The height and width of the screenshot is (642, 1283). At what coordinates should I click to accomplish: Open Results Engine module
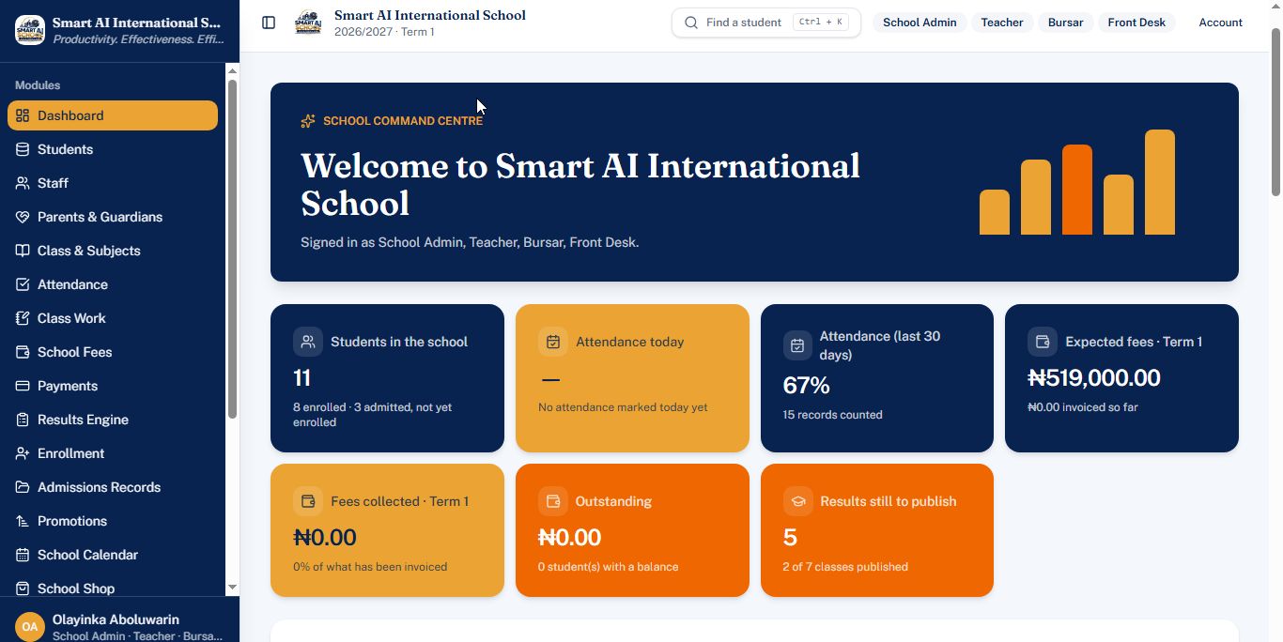pyautogui.click(x=113, y=420)
